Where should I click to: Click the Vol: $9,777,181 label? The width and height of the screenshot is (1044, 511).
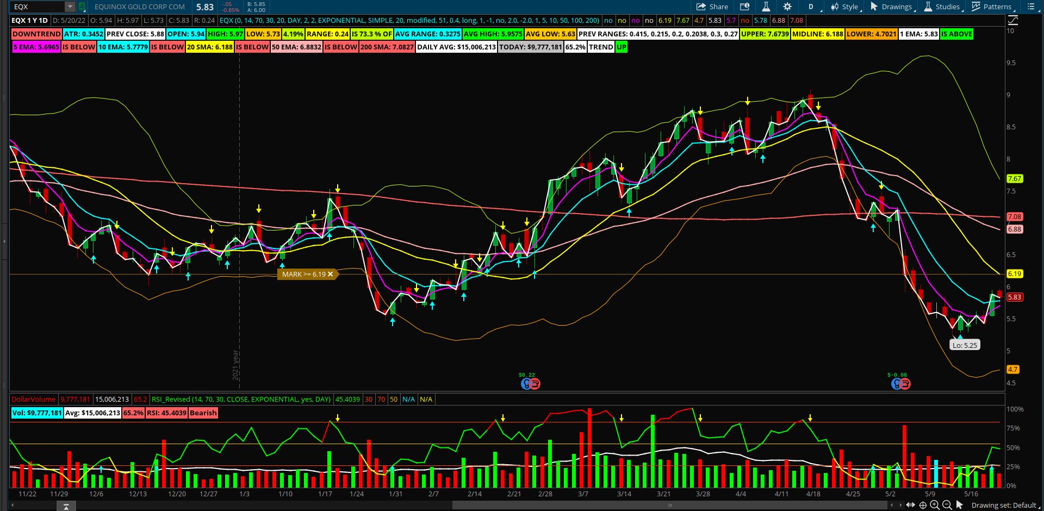pyautogui.click(x=37, y=413)
